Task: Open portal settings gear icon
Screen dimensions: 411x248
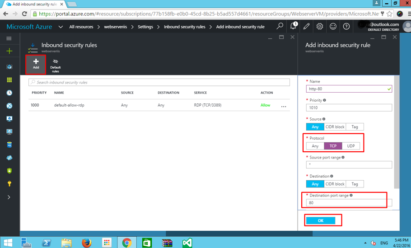Action: tap(319, 26)
